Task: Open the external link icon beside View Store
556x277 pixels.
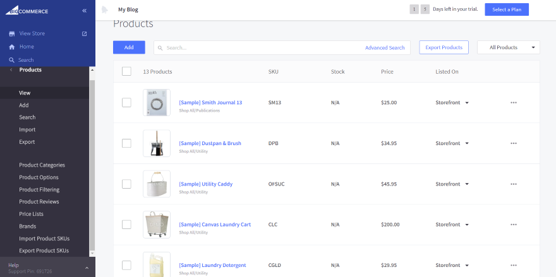Action: 85,33
